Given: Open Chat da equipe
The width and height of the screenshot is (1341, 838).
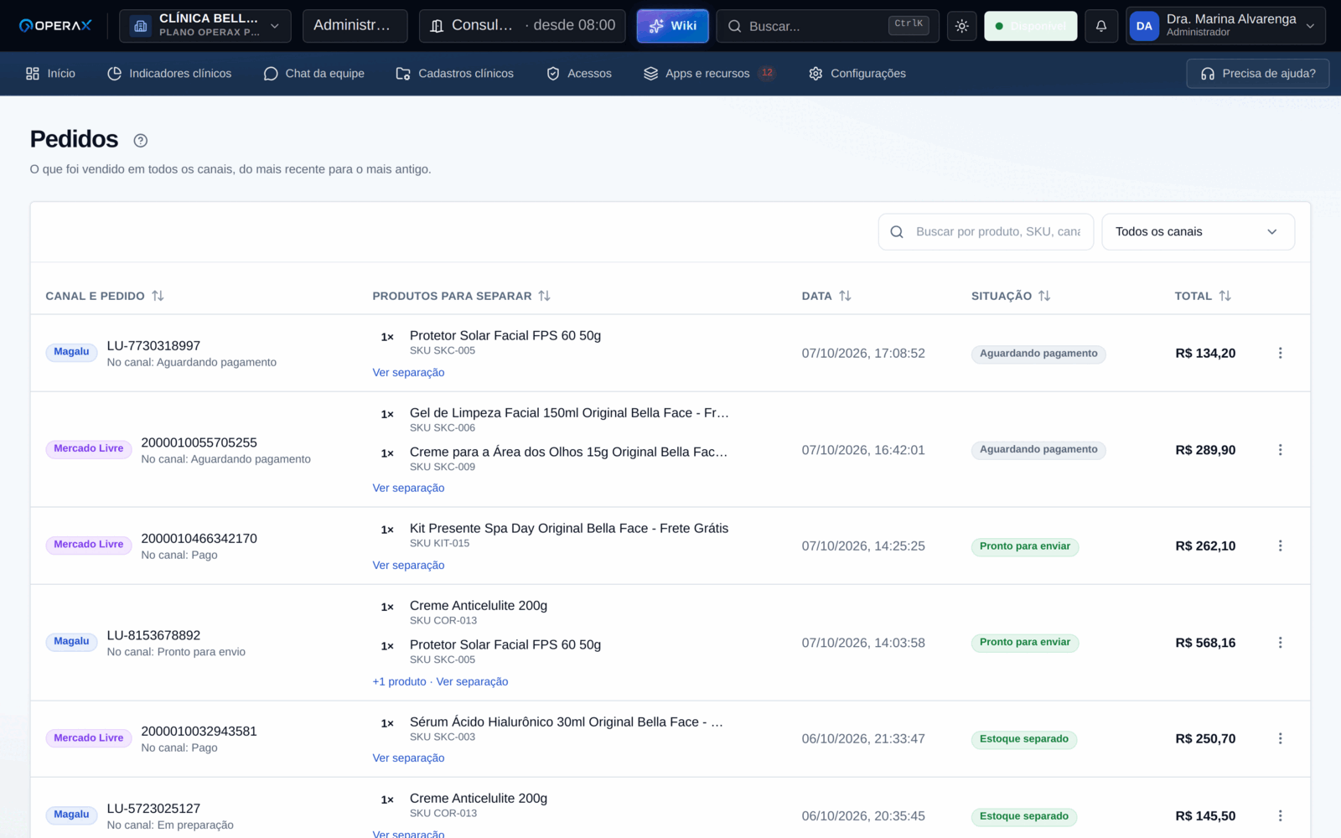Looking at the screenshot, I should click(x=313, y=74).
